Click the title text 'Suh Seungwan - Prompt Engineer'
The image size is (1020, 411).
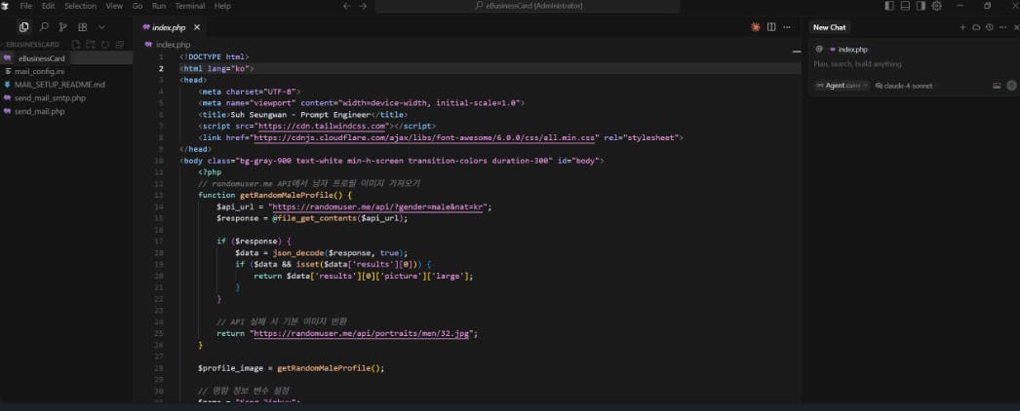(x=300, y=114)
